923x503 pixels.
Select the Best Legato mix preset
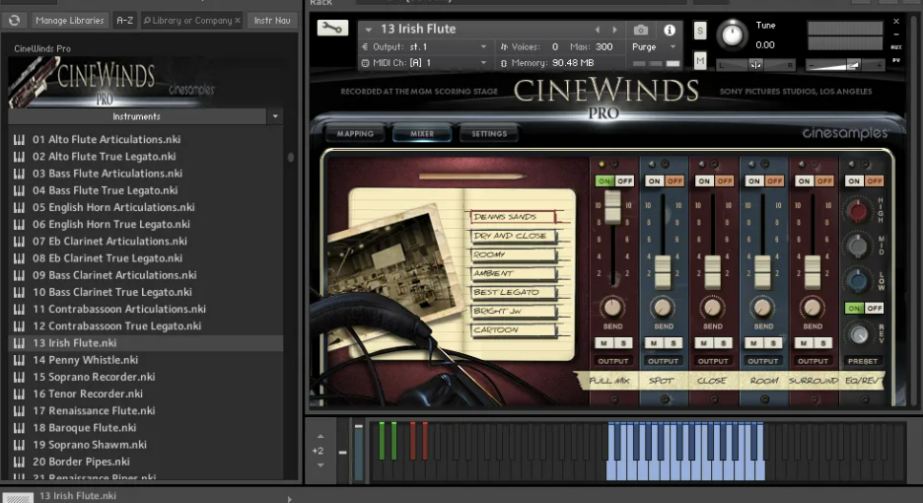pos(514,292)
